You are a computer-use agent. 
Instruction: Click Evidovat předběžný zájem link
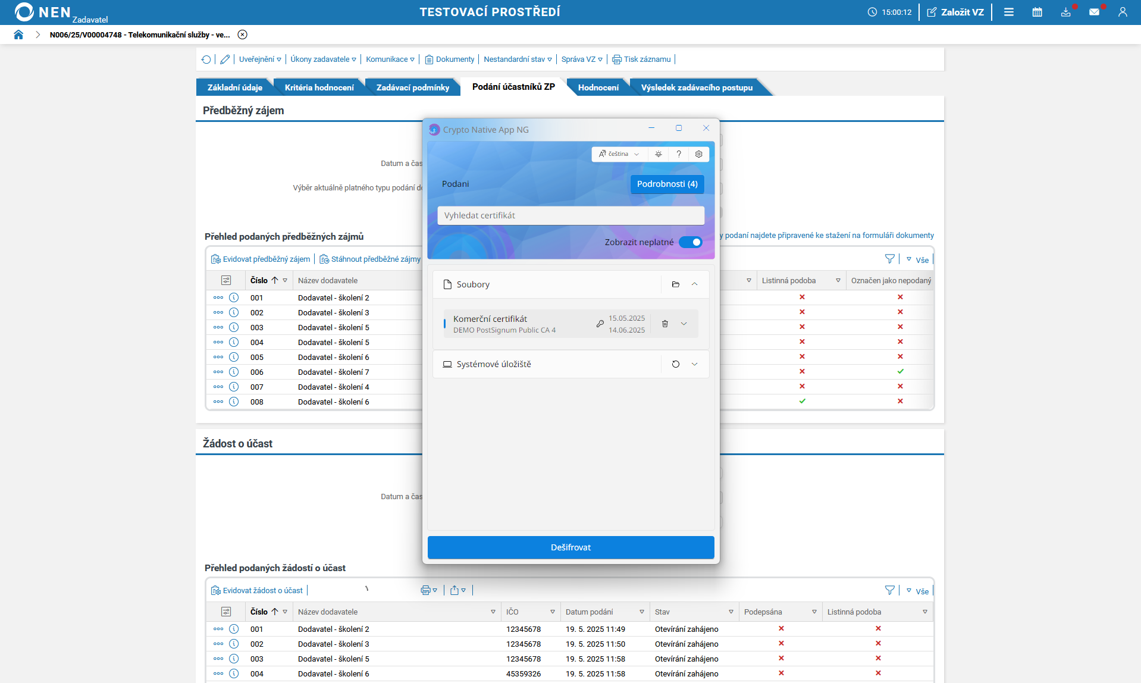coord(266,259)
